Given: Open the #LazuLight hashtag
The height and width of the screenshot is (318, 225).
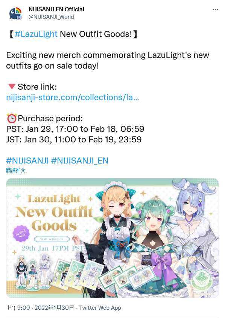Looking at the screenshot, I should (x=36, y=34).
